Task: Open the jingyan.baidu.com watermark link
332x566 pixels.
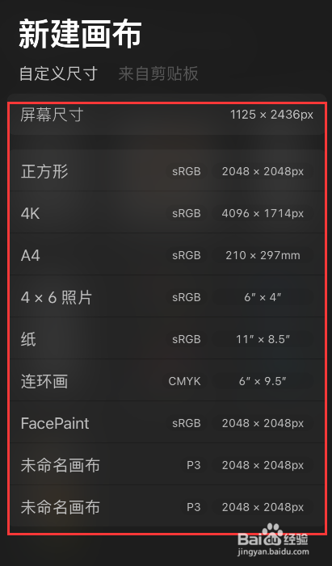Action: (x=273, y=551)
